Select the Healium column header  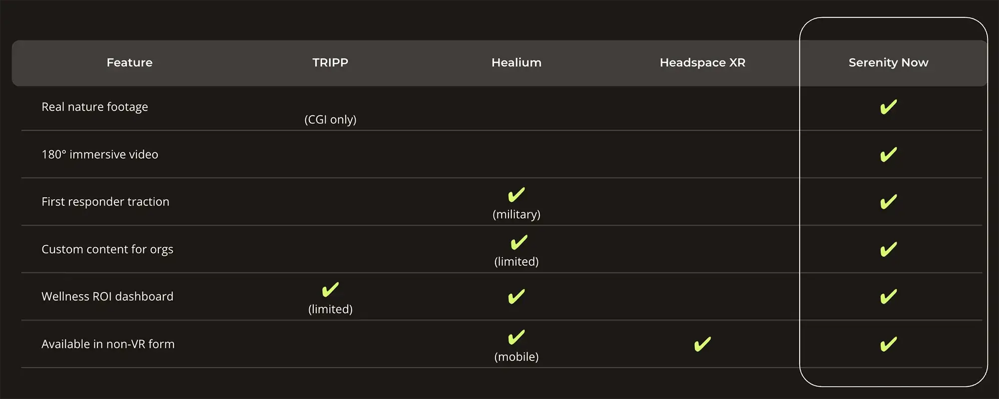[516, 62]
